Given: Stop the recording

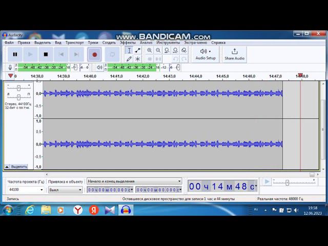Looking at the screenshot, I should click(46, 54).
